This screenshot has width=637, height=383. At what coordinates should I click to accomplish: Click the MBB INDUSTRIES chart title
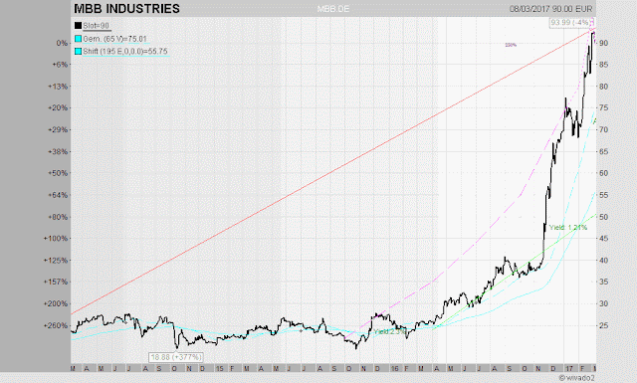(126, 9)
